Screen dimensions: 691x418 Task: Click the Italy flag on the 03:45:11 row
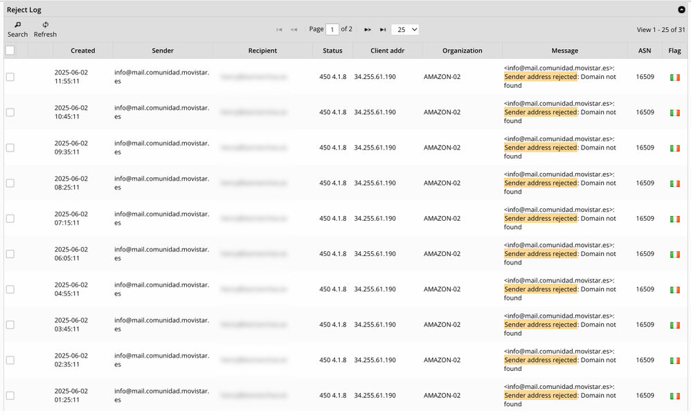coord(674,324)
